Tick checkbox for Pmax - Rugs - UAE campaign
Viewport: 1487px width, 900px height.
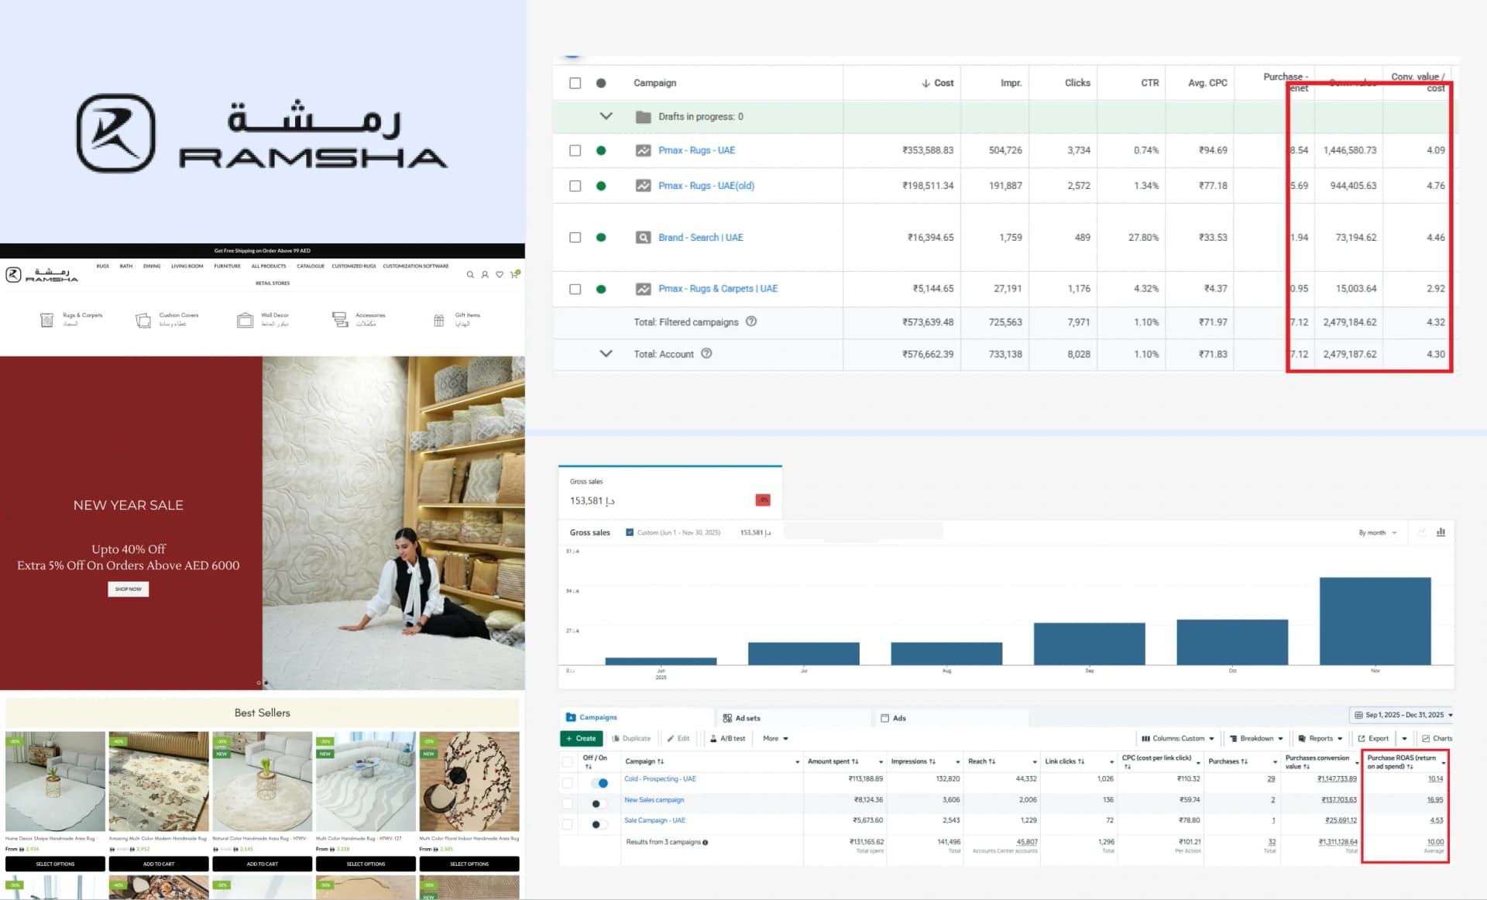pyautogui.click(x=575, y=150)
